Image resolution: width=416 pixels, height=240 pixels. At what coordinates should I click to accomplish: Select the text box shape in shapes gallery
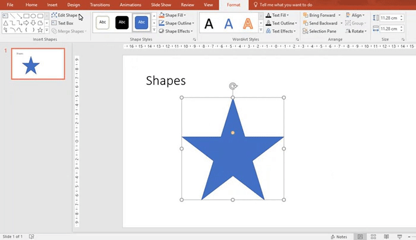click(5, 16)
